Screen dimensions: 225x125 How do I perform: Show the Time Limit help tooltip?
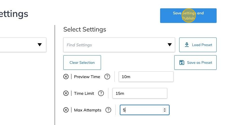[x=101, y=93]
